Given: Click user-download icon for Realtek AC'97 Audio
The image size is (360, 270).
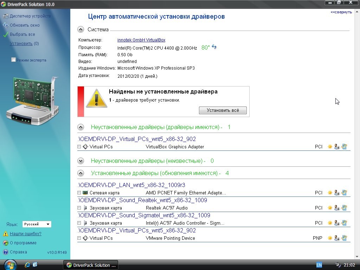Looking at the screenshot, I should click(337, 208).
